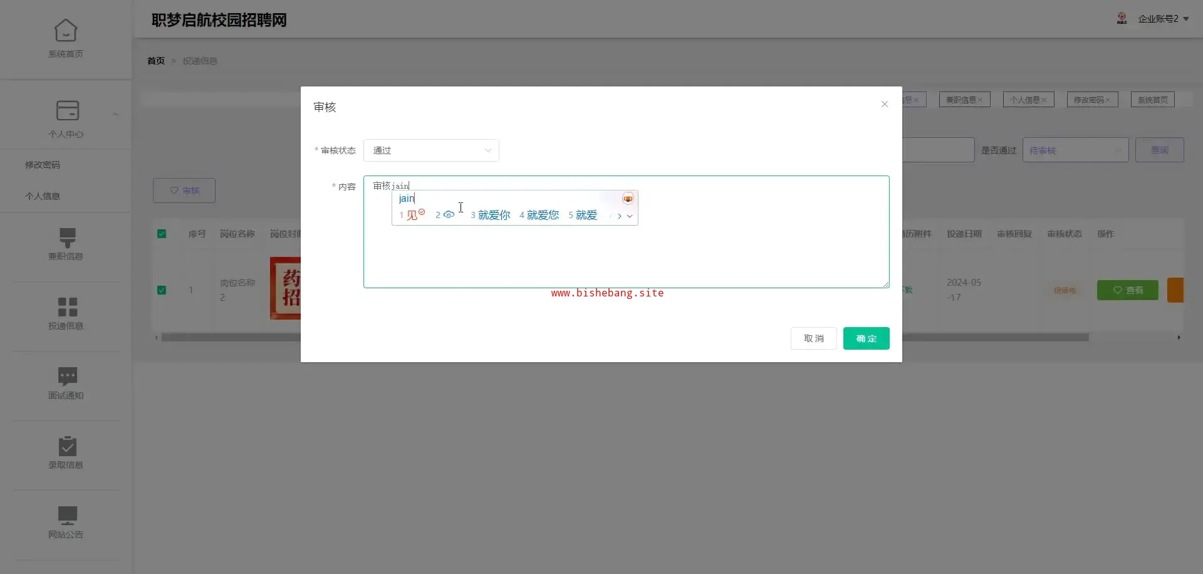Click the site title 职梦启航校园招聘网

219,20
